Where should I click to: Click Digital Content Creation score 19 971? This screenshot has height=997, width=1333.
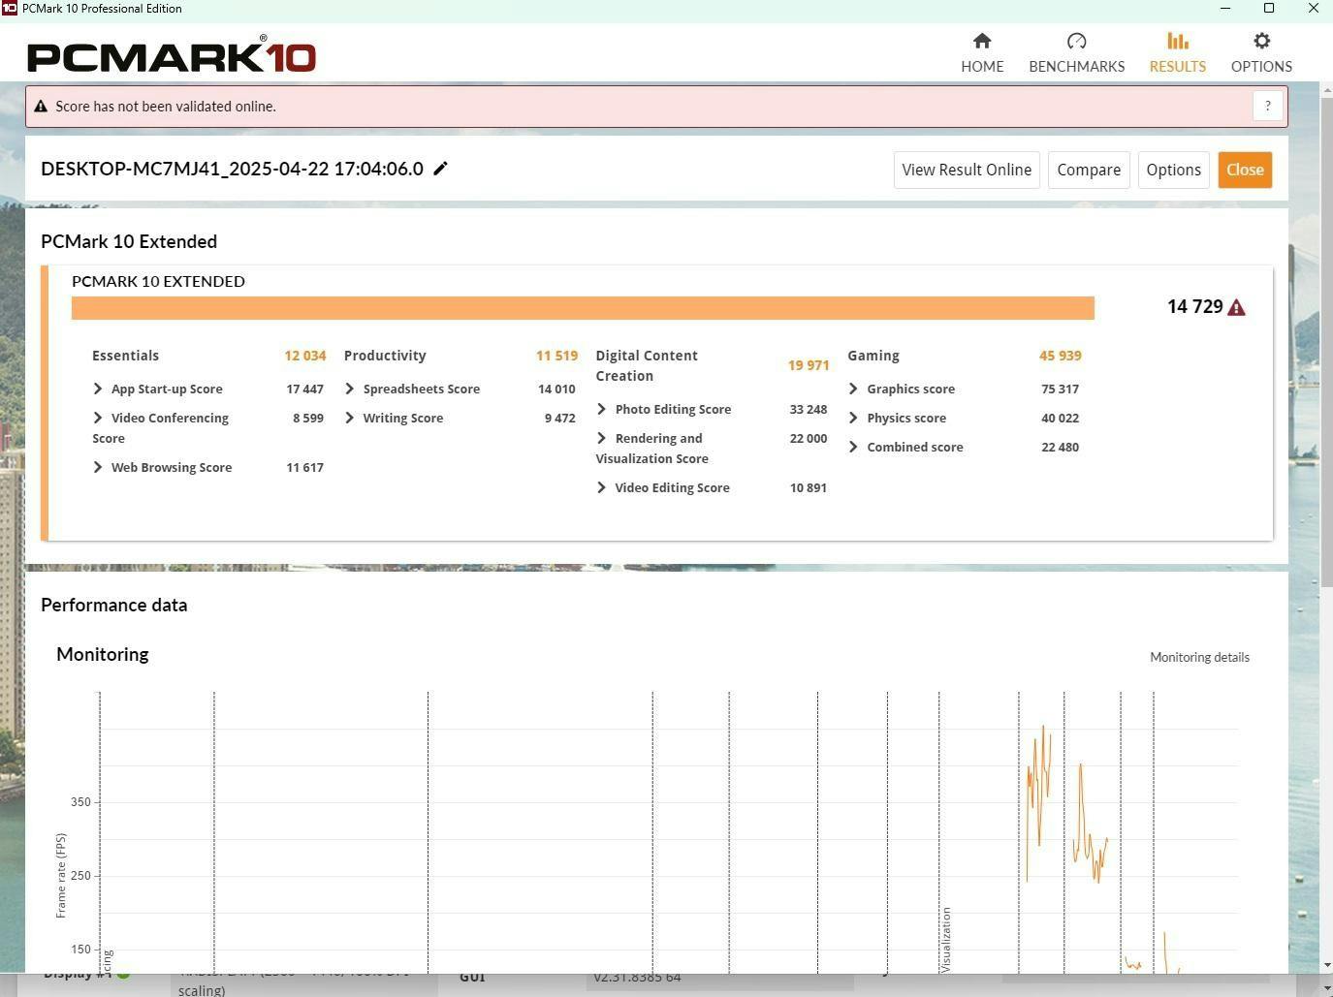tap(809, 365)
